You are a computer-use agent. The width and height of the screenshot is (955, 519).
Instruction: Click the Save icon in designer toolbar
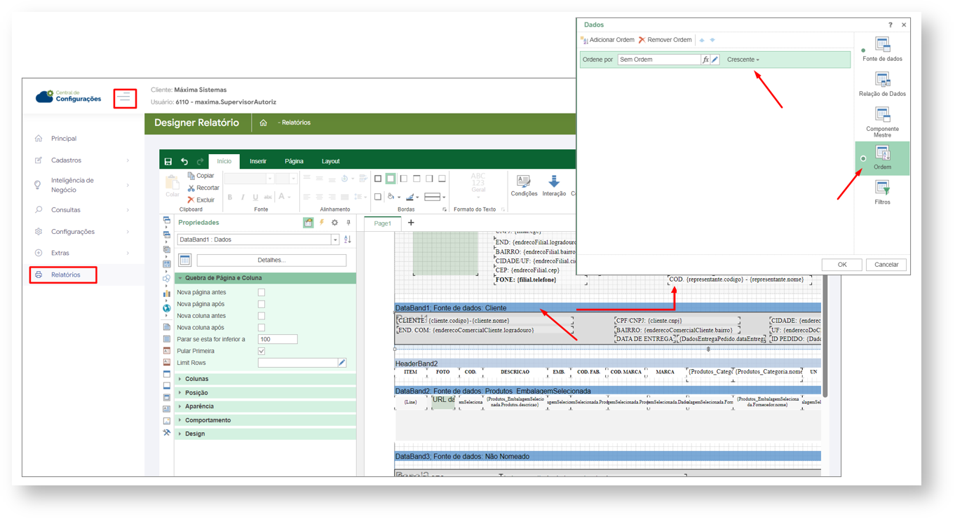coord(168,162)
